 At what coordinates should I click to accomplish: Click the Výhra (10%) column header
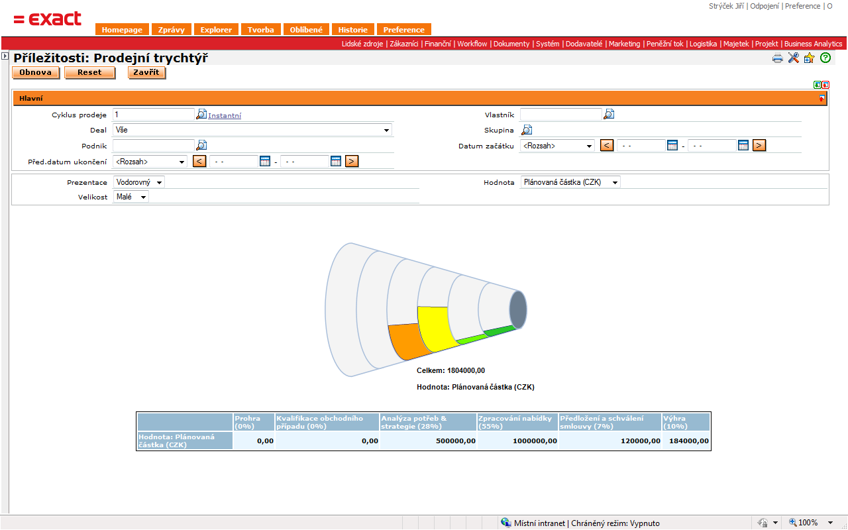pos(686,422)
